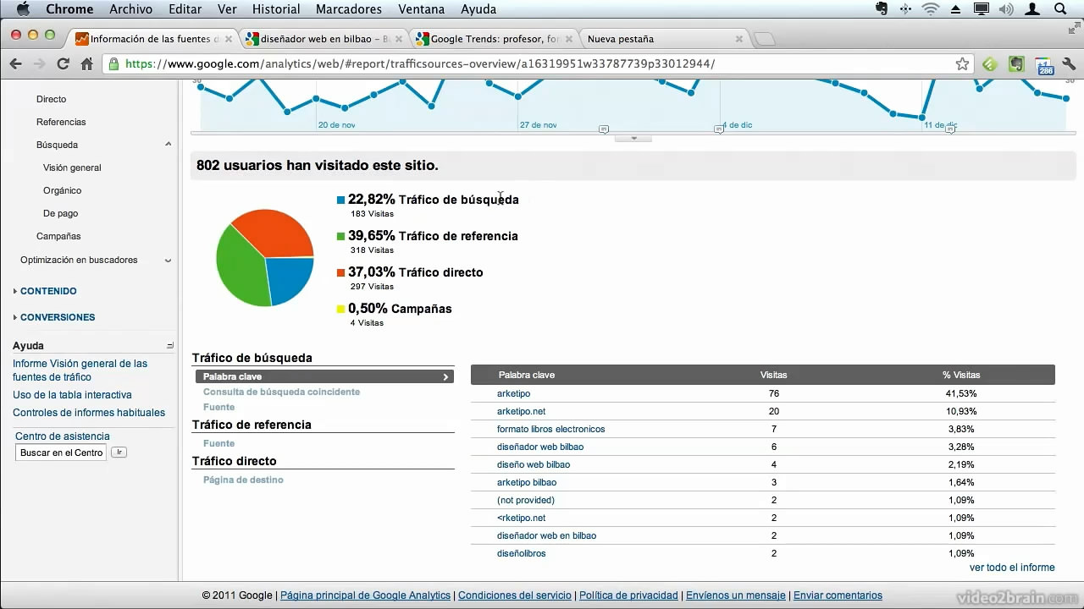Expand the annotations drawer arrow under the chart
Viewport: 1084px width, 609px height.
click(633, 138)
